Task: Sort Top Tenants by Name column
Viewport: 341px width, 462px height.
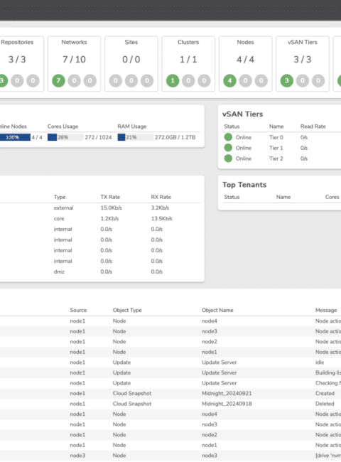Action: (x=283, y=197)
